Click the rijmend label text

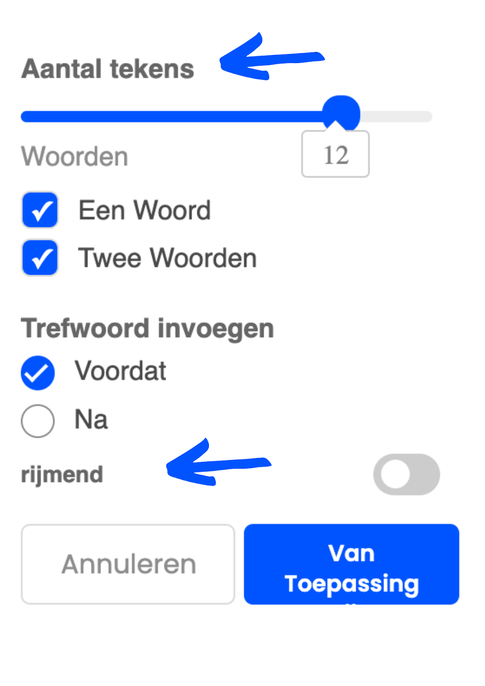pos(62,475)
